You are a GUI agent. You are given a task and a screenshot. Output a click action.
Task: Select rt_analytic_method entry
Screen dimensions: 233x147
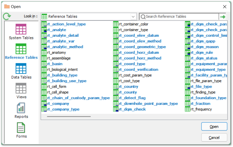tap(65, 47)
